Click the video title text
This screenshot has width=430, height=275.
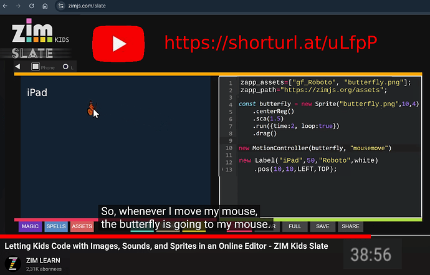(x=166, y=246)
